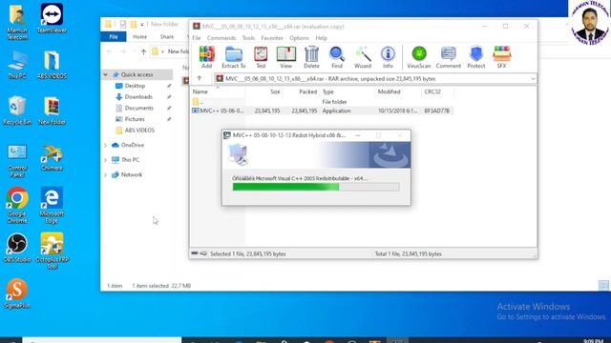Open the Mamun Telecom desktop folder
This screenshot has width=611, height=343.
point(17,22)
